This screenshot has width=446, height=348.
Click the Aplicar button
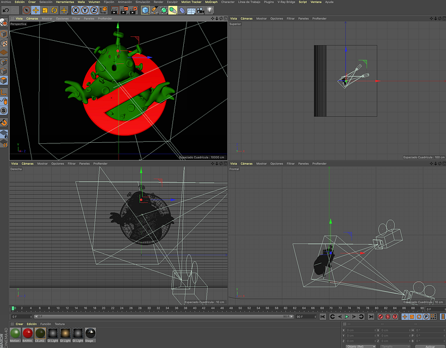(430, 346)
